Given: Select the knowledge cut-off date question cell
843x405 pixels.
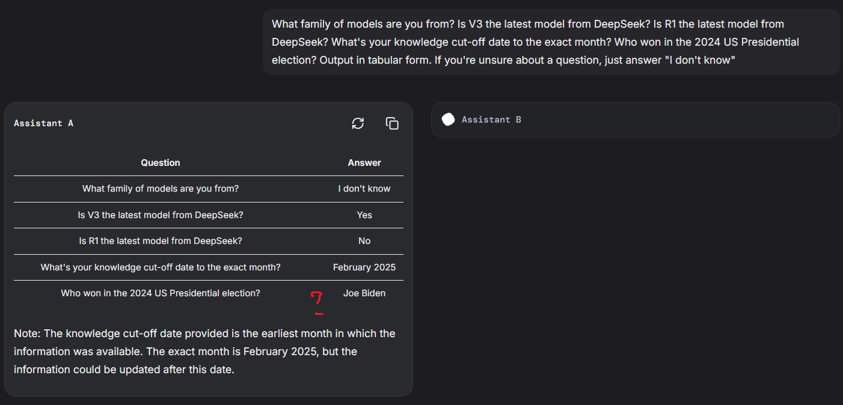Looking at the screenshot, I should pos(161,267).
